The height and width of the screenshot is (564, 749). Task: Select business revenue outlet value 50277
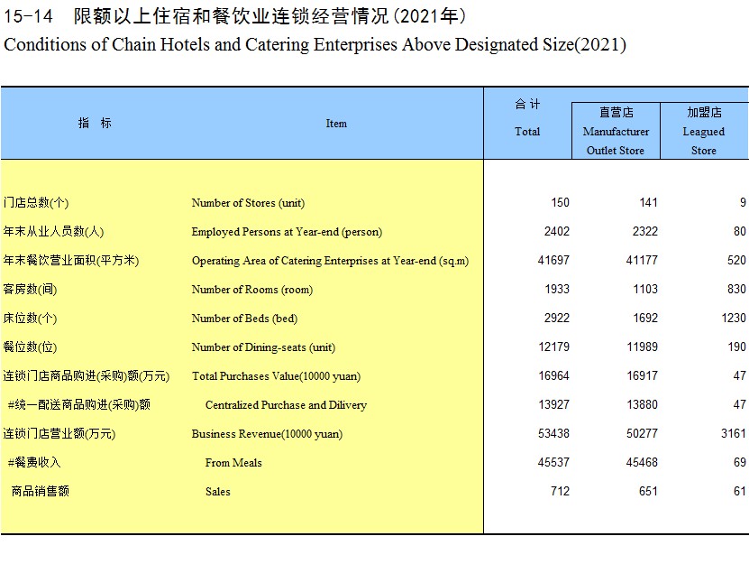click(642, 433)
